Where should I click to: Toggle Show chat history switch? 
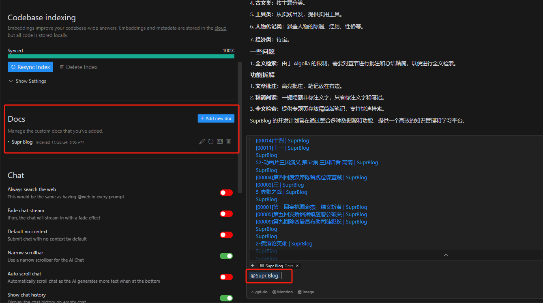point(226,298)
